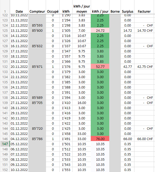
Task: Click the average value 16.00 in row 139
Action: pyautogui.click(x=81, y=103)
